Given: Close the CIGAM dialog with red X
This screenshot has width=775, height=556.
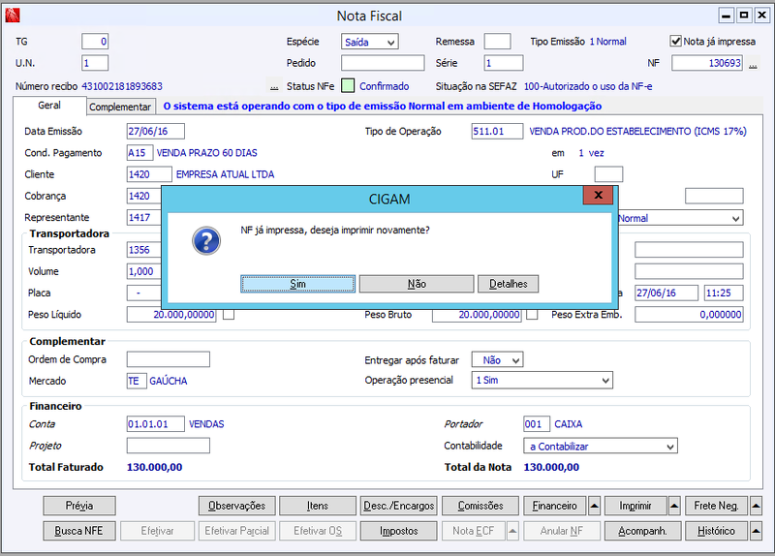Looking at the screenshot, I should (x=598, y=195).
